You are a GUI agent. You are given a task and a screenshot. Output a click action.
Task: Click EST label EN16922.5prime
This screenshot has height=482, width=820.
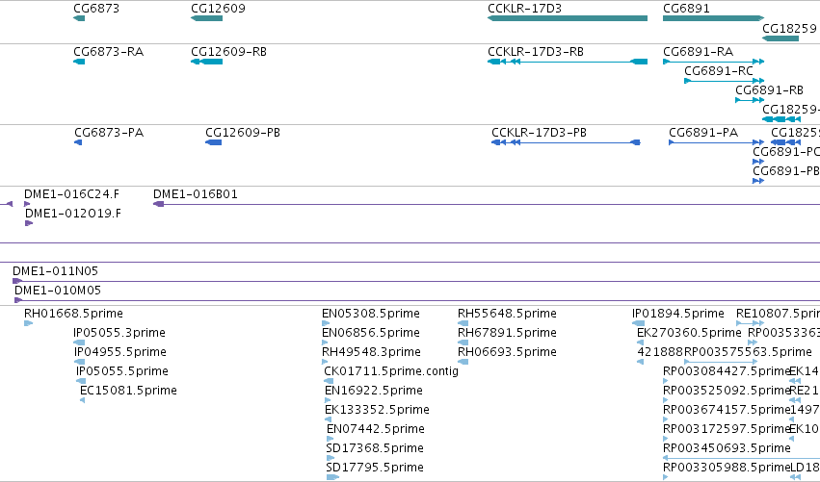pos(374,391)
